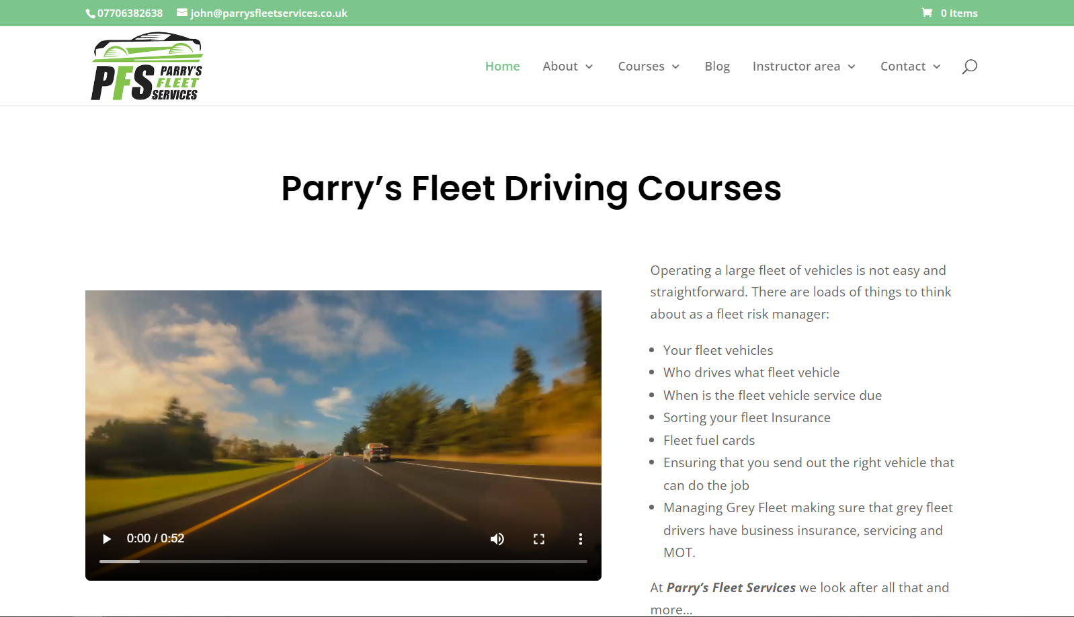Click list item "Who drives what fleet vehicle"
Viewport: 1074px width, 617px height.
pyautogui.click(x=751, y=372)
